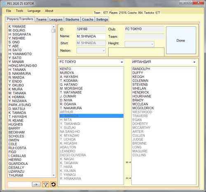Screen dimensions: 206x192
Task: Expand the FC TOKYO team dropdown
Action: tap(122, 62)
